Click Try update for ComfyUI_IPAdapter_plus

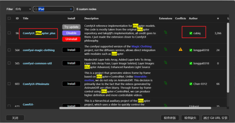[71, 27]
